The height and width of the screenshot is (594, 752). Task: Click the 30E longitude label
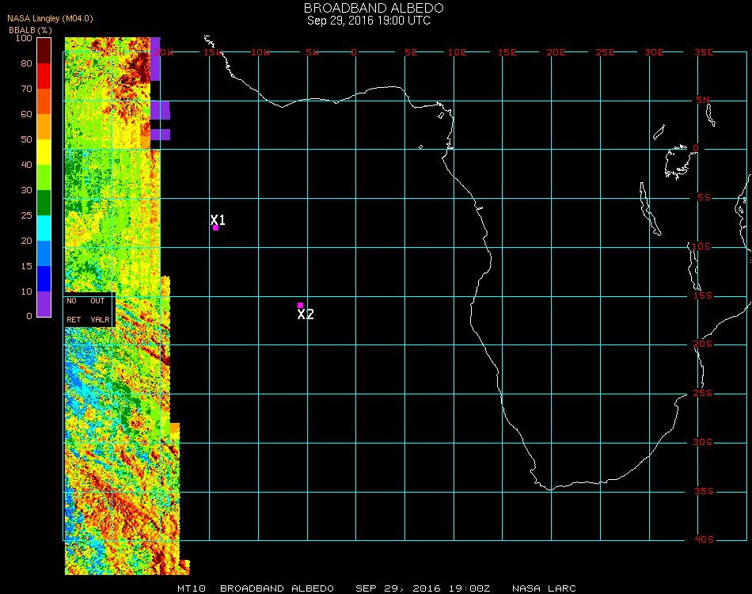click(654, 52)
